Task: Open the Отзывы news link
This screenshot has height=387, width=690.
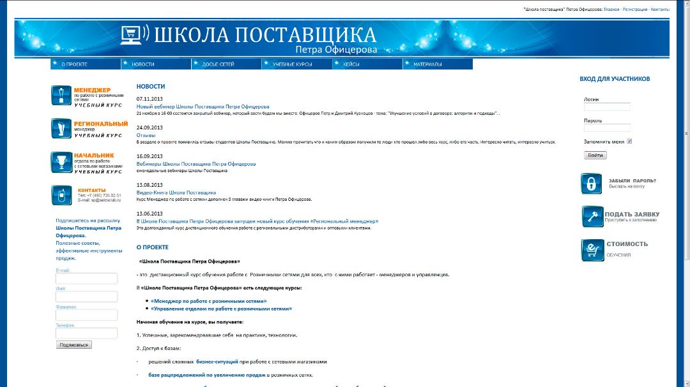Action: [146, 135]
